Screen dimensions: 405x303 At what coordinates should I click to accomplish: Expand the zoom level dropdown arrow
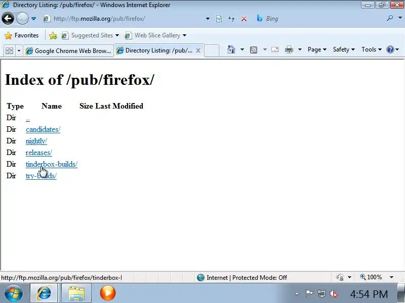click(x=391, y=277)
